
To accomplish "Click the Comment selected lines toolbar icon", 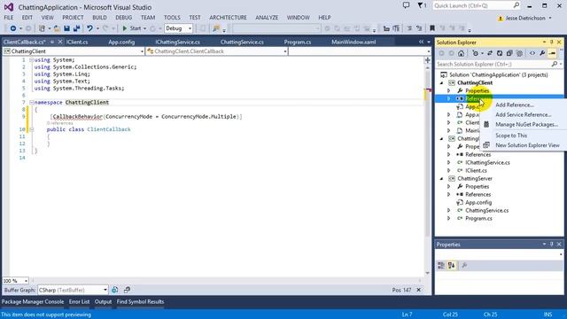I will [x=409, y=28].
